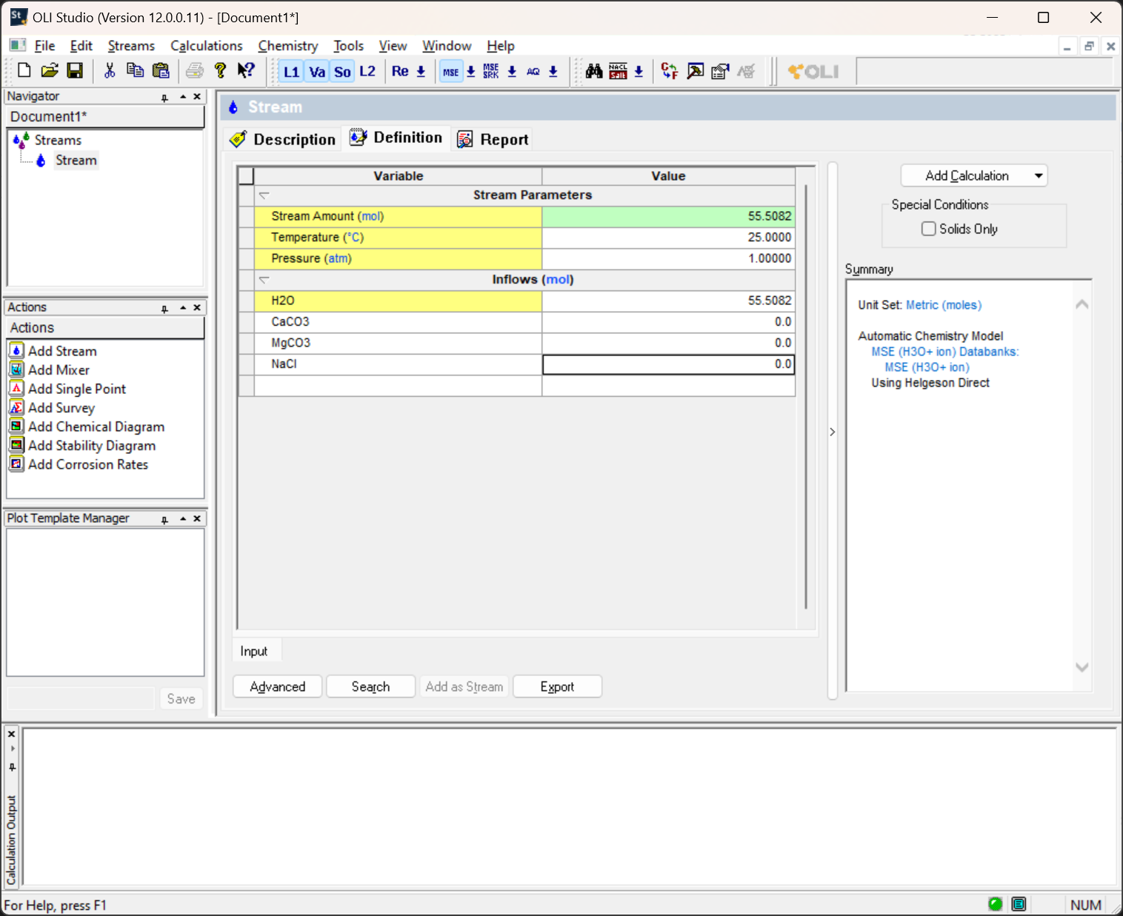Open the Add Calculation dropdown
The height and width of the screenshot is (916, 1123).
pyautogui.click(x=974, y=175)
